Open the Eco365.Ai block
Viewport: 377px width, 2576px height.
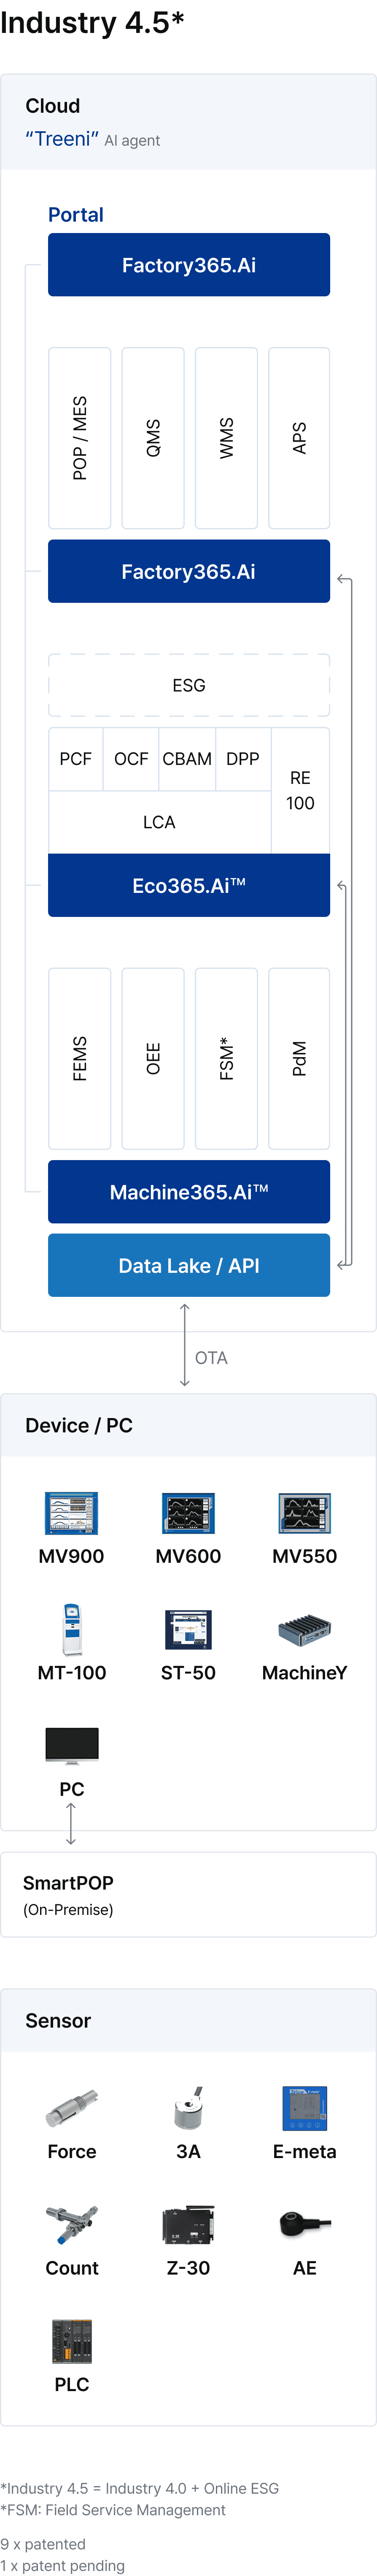189,885
